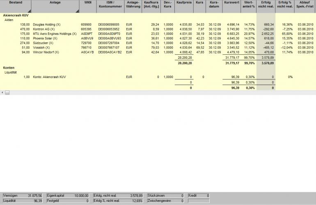Click the horizontal scrollbar thumb
The image size is (316, 205).
click(x=7, y=92)
